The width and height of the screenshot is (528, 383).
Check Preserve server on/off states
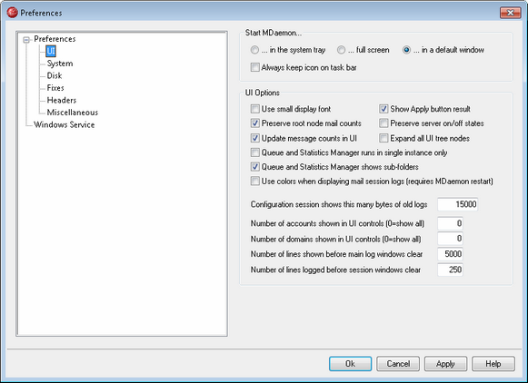point(384,123)
